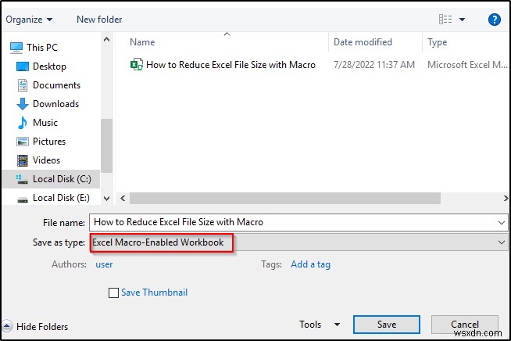Enable the Save Thumbnail checkbox
Image resolution: width=511 pixels, height=341 pixels.
pos(113,293)
